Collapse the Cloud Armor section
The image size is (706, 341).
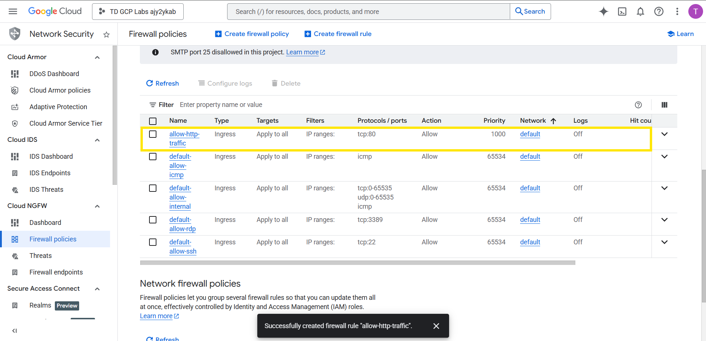pos(97,57)
